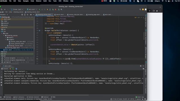Click hot restart green icon in Console bar

coord(13,69)
